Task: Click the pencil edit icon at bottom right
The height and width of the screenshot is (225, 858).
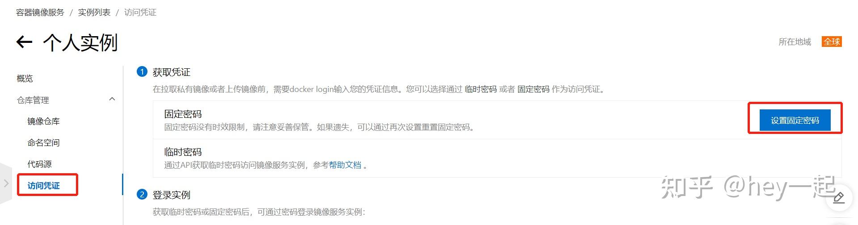Action: coord(839,197)
